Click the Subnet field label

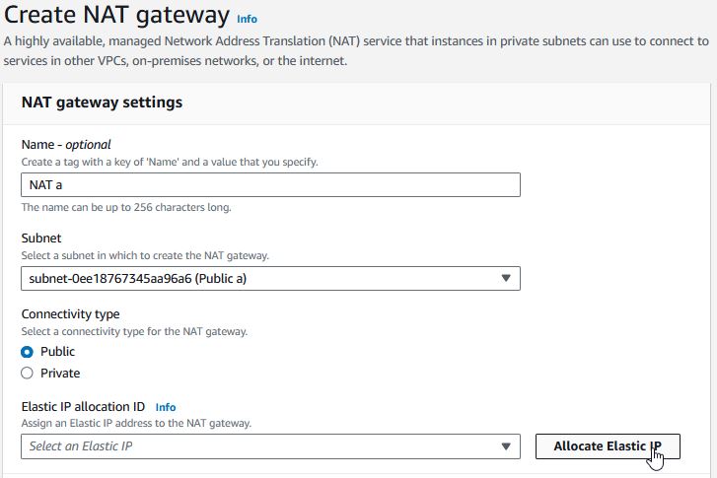[41, 239]
